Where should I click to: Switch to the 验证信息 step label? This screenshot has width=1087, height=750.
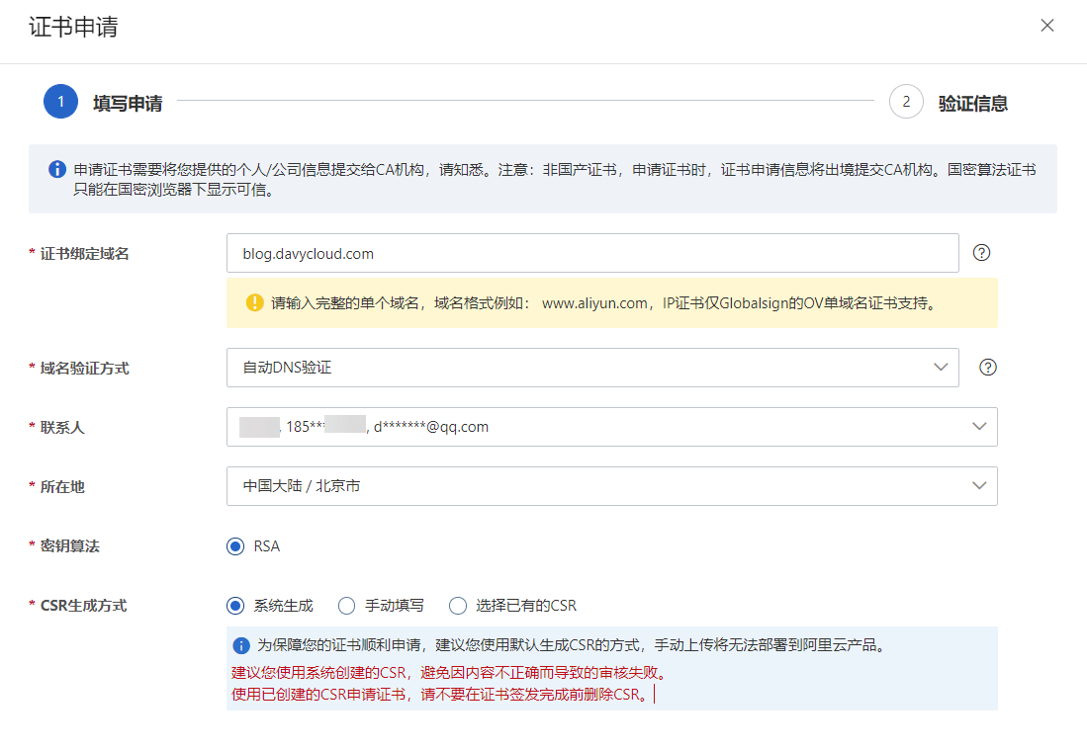pyautogui.click(x=972, y=104)
